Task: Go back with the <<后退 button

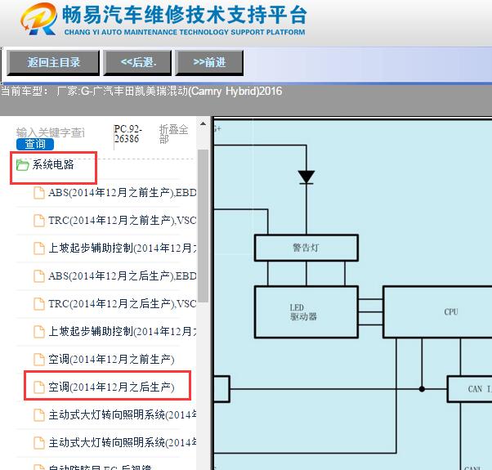Action: tap(138, 62)
